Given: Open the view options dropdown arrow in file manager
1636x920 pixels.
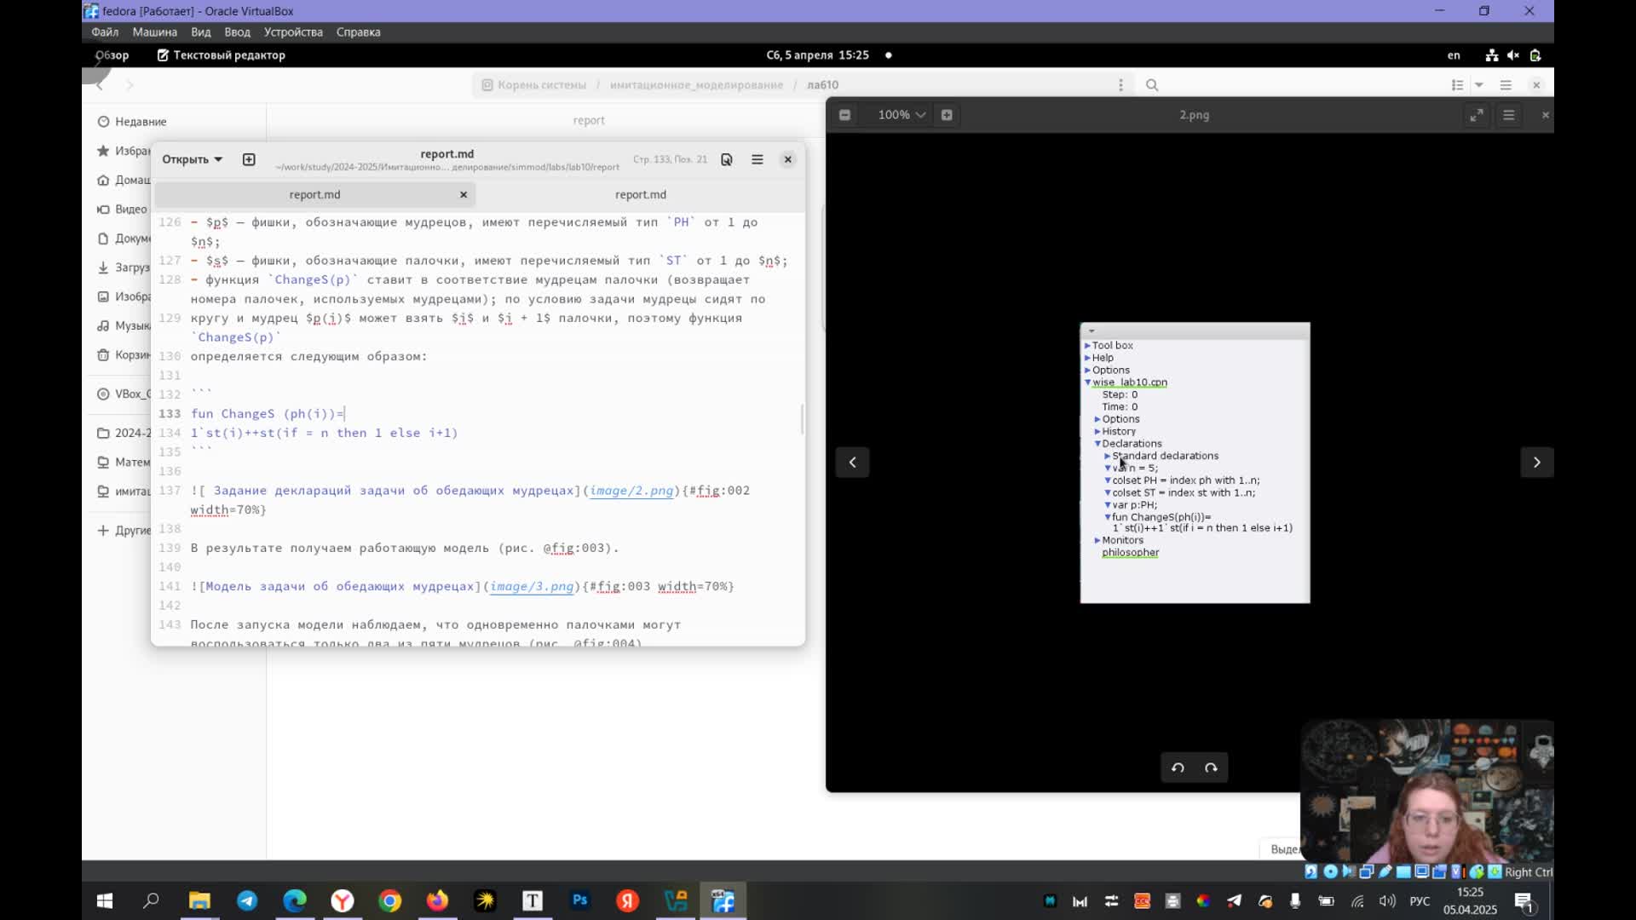Looking at the screenshot, I should [1479, 84].
